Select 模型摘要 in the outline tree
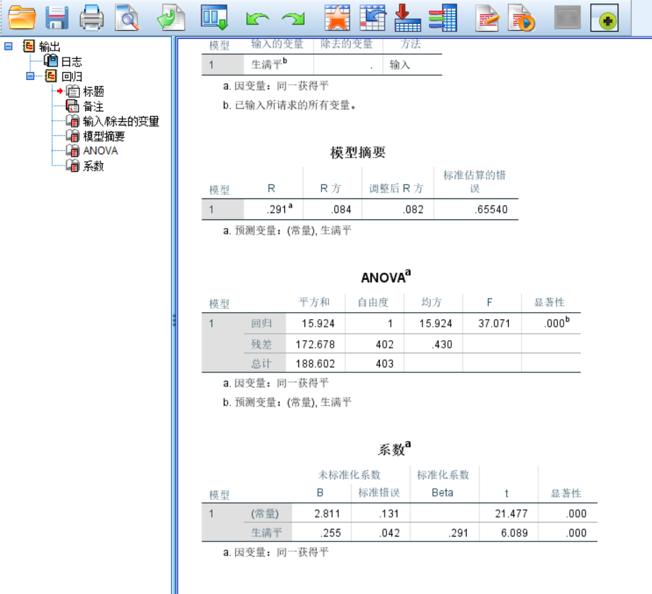The height and width of the screenshot is (594, 652). [104, 136]
